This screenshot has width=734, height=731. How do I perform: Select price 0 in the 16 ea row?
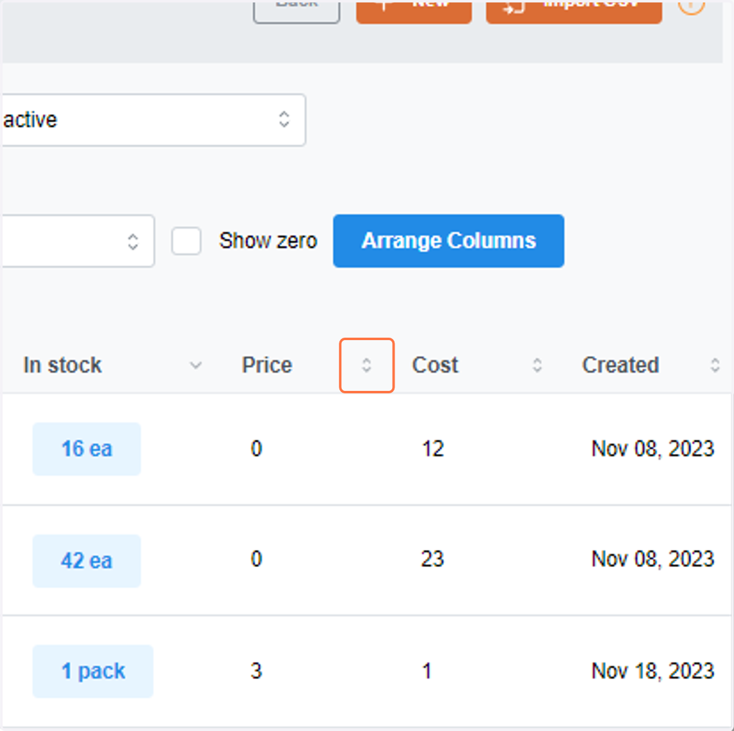[256, 448]
